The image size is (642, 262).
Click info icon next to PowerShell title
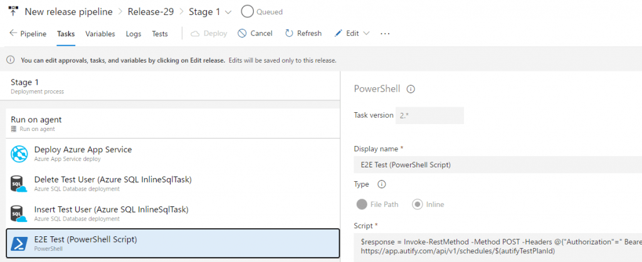pyautogui.click(x=411, y=89)
